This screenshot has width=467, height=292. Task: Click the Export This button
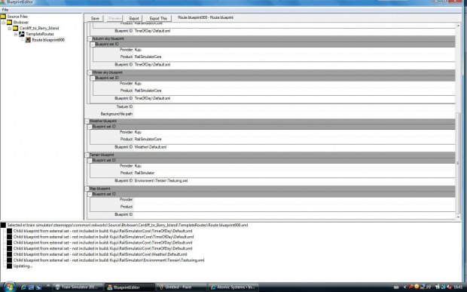pos(158,18)
